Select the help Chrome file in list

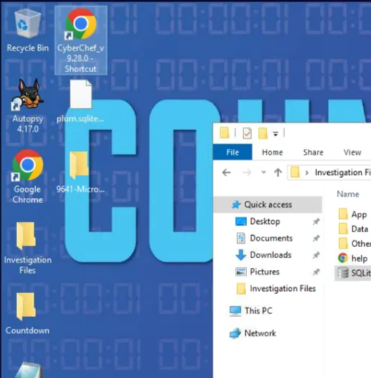353,258
